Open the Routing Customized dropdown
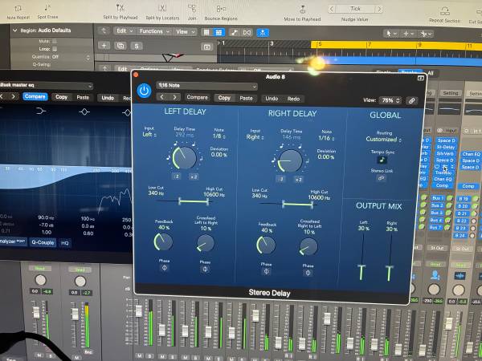 point(382,139)
